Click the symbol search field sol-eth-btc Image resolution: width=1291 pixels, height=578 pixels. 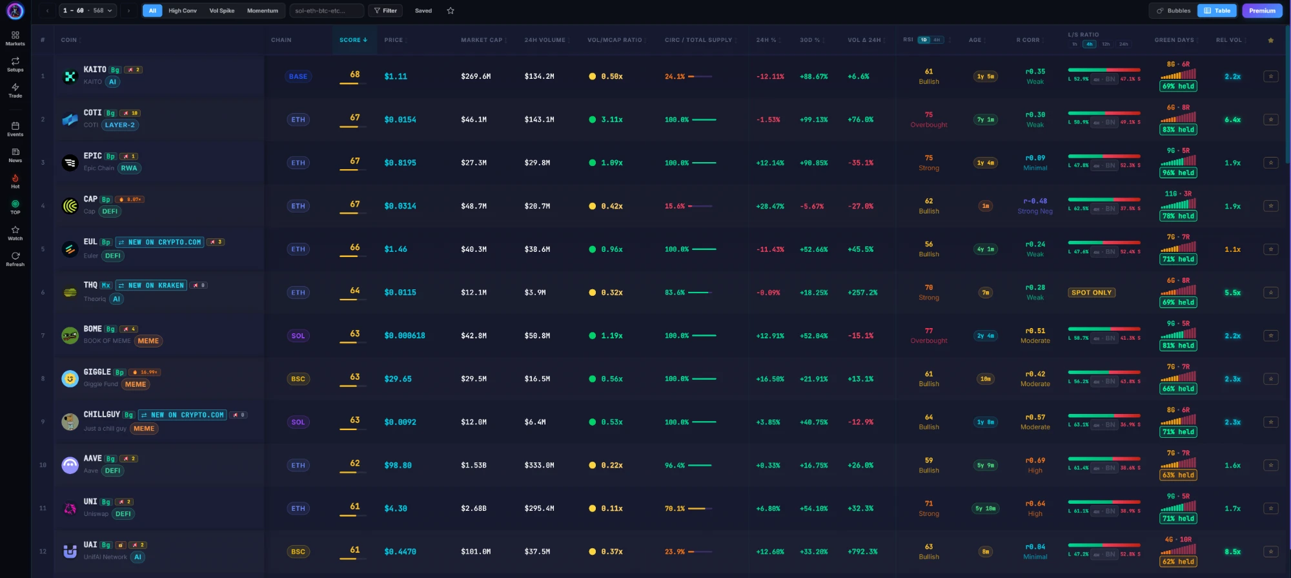(x=327, y=10)
